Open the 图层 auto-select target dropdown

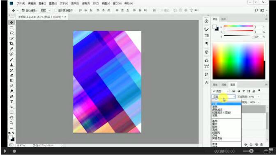tap(45, 10)
